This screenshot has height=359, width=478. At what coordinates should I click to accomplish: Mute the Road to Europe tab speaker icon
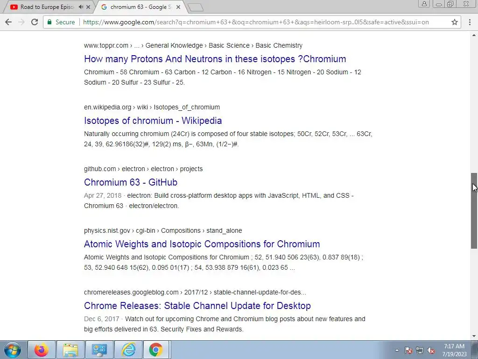coord(81,7)
